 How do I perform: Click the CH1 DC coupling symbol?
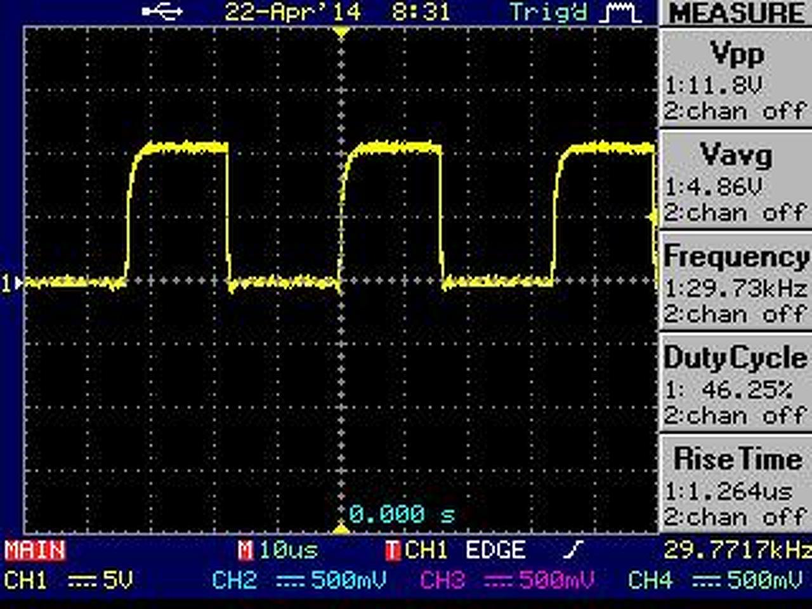pyautogui.click(x=82, y=580)
